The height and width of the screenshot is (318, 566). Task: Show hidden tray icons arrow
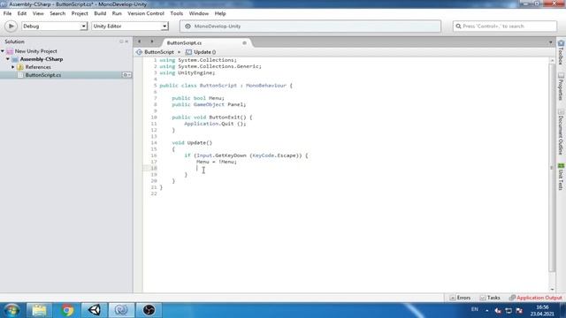tap(487, 310)
